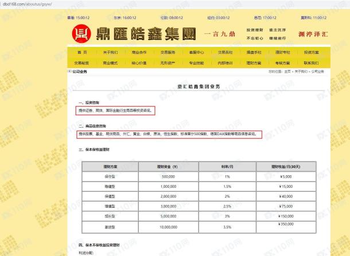Image resolution: width=350 pixels, height=256 pixels.
Task: Click the 理财方案 table column header
Action: pos(110,167)
